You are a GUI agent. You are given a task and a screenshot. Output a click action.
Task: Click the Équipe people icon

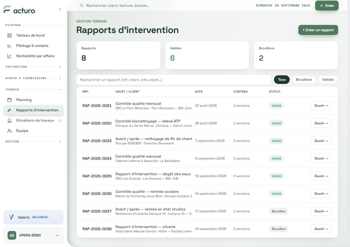(9, 131)
